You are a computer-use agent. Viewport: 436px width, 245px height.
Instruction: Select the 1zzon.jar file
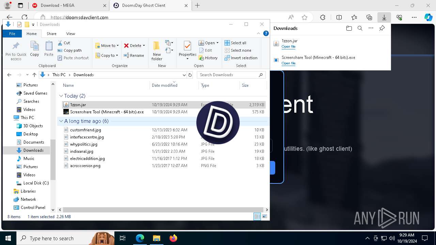click(x=164, y=105)
